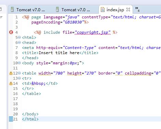Image resolution: width=161 pixels, height=129 pixels.
Task: Click the warning marker on line 12
Action: (x=11, y=73)
